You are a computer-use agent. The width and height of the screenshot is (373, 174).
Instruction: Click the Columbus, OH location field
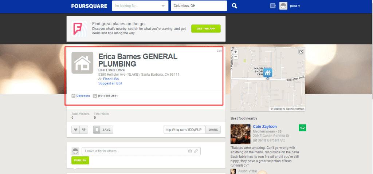199,6
